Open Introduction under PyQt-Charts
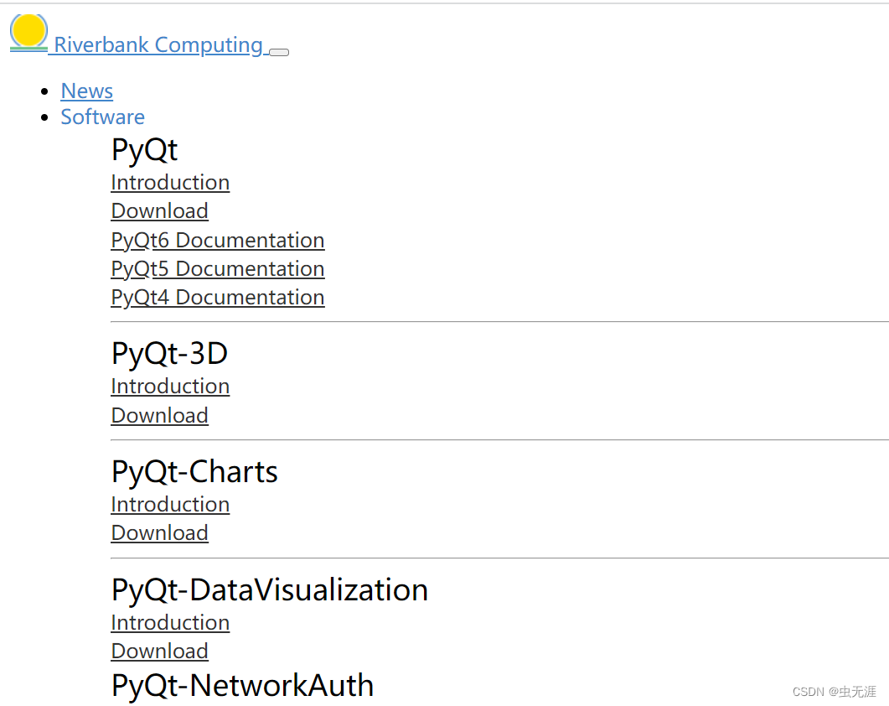The height and width of the screenshot is (706, 889). [169, 504]
